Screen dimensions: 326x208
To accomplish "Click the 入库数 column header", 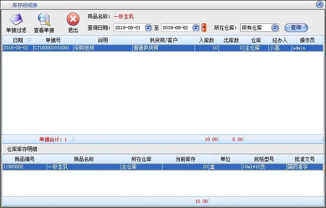I will (x=206, y=40).
